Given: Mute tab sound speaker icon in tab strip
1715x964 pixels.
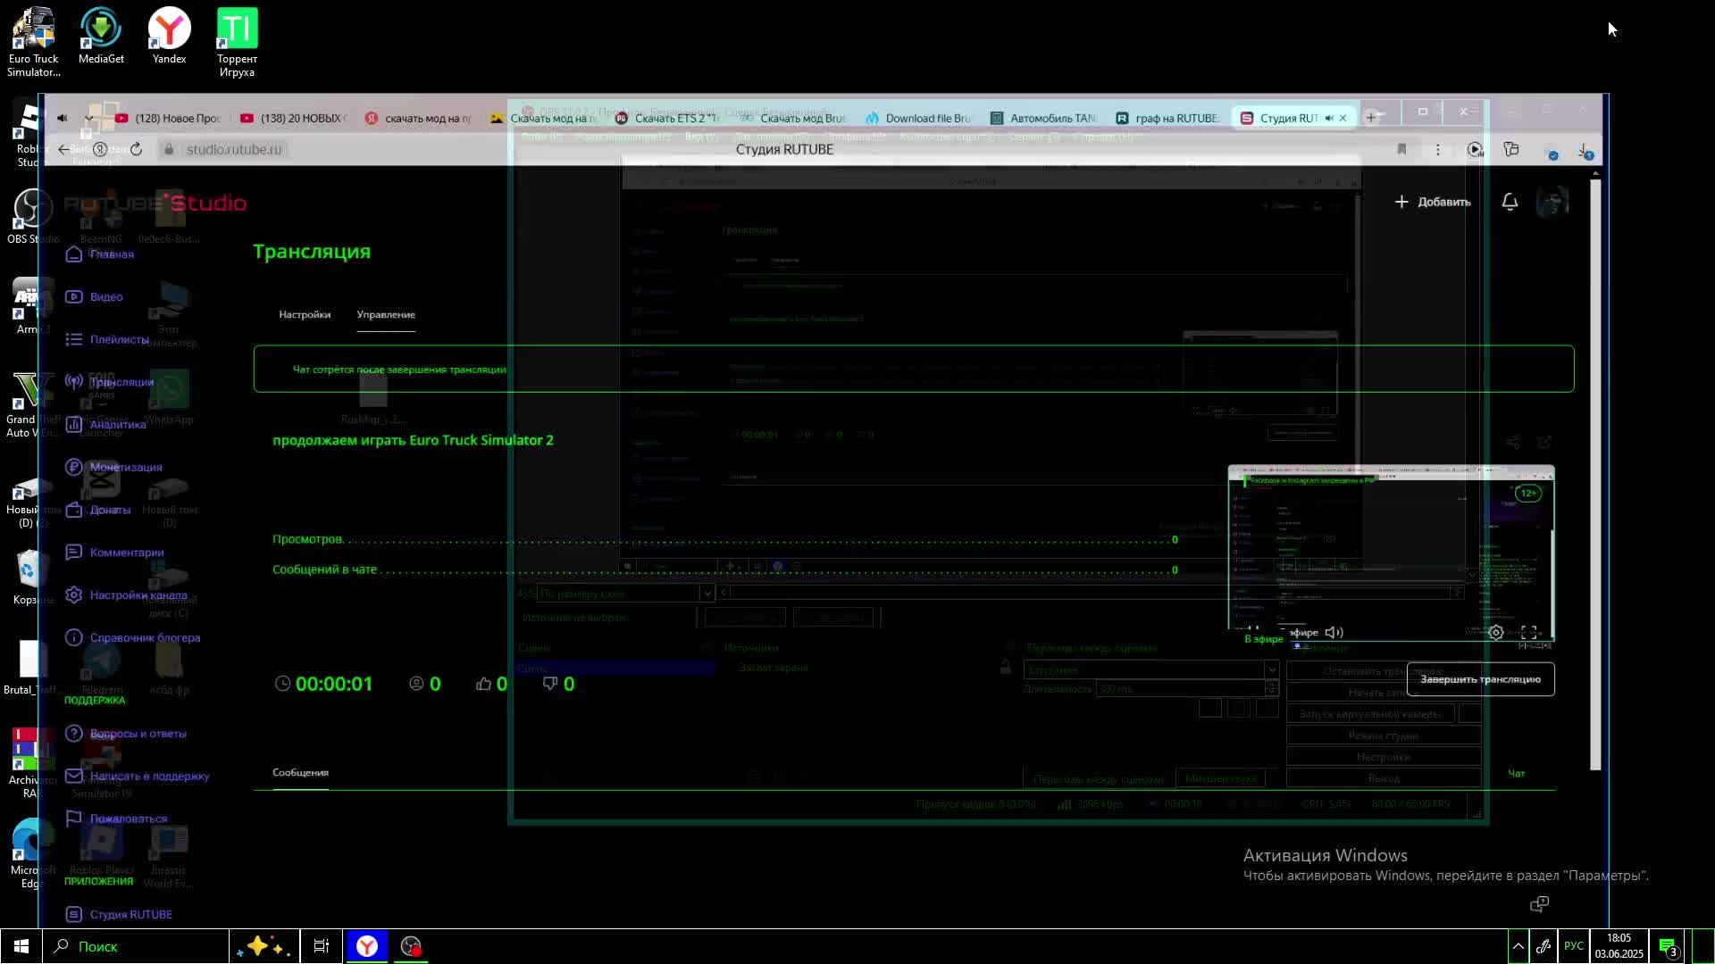Looking at the screenshot, I should click(x=62, y=118).
